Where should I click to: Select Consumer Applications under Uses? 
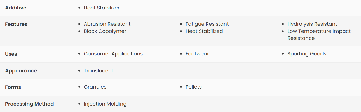click(x=113, y=54)
